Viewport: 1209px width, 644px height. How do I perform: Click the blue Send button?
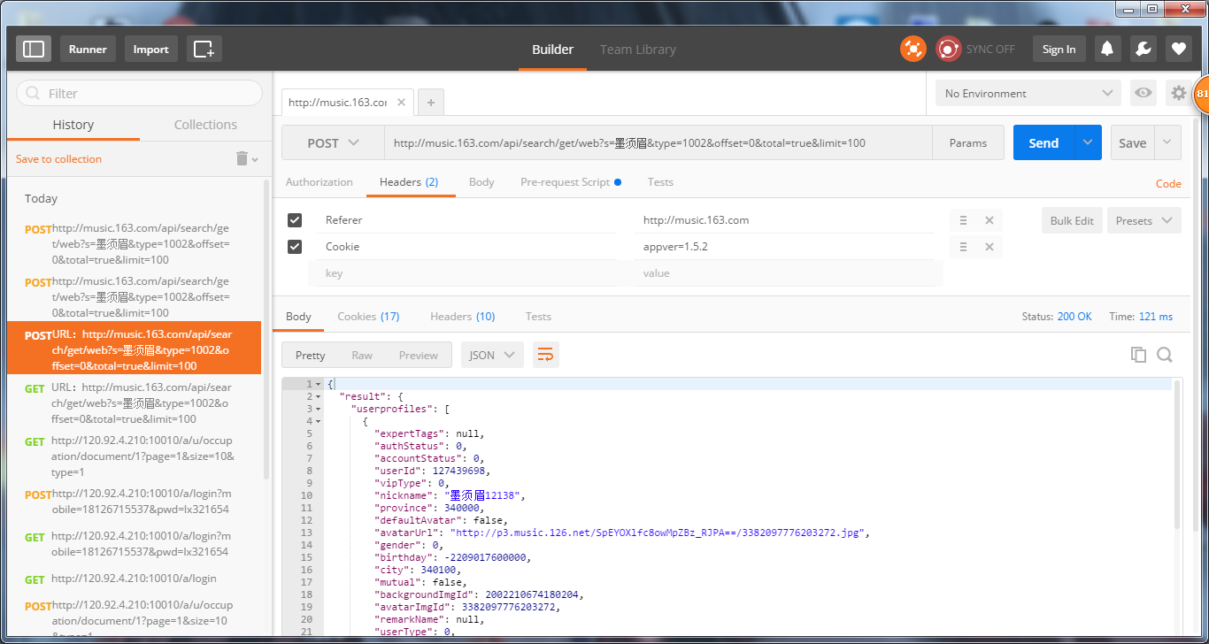point(1043,143)
